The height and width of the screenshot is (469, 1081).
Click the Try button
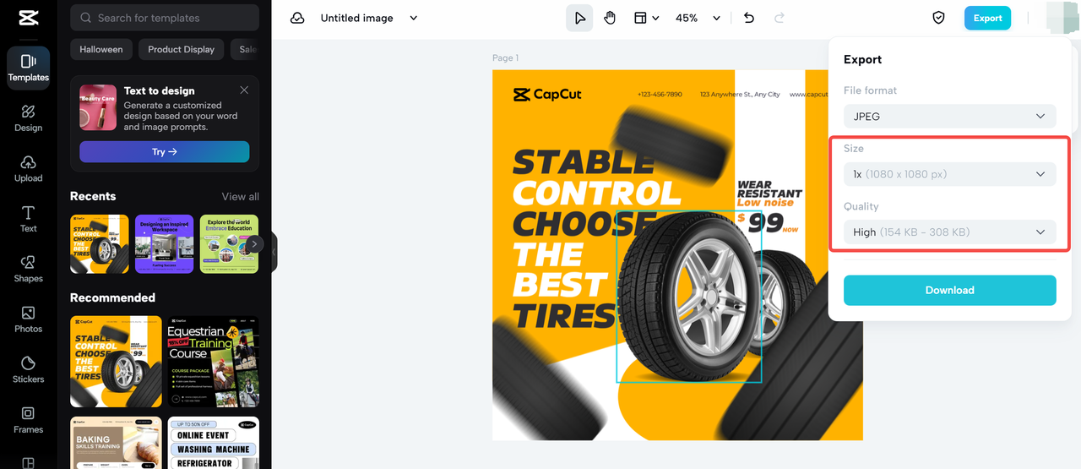165,152
